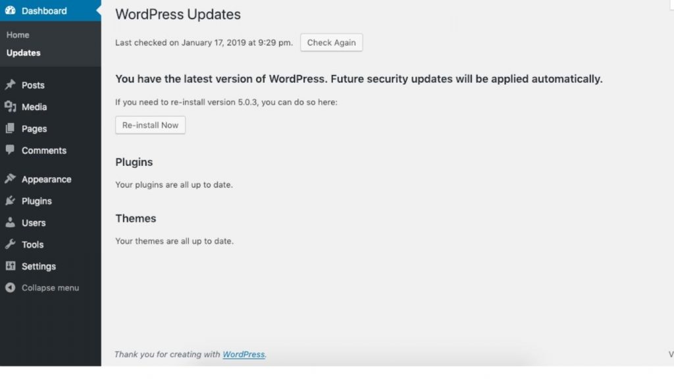Image resolution: width=674 pixels, height=379 pixels.
Task: Open the Comments menu label
Action: click(43, 150)
